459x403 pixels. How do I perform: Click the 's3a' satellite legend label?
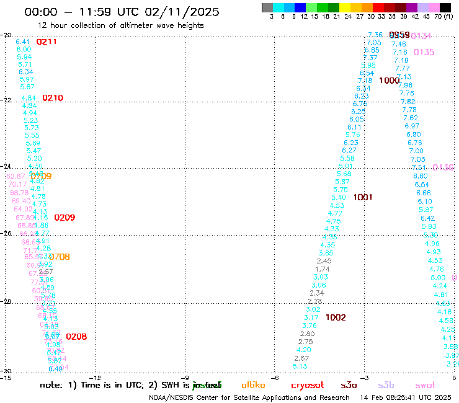point(349,386)
